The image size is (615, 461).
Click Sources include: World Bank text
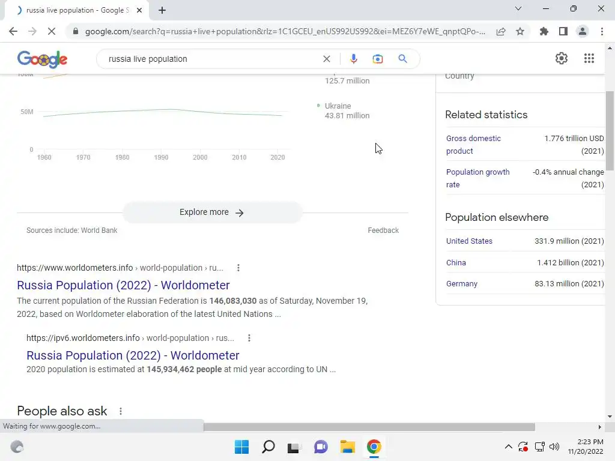tap(72, 230)
